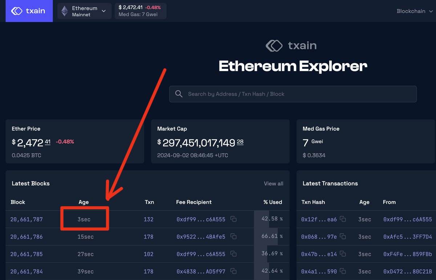Screen dimensions: 436x280
Task: Open sender address 0xF4Fe...859FBb
Action: 408,254
